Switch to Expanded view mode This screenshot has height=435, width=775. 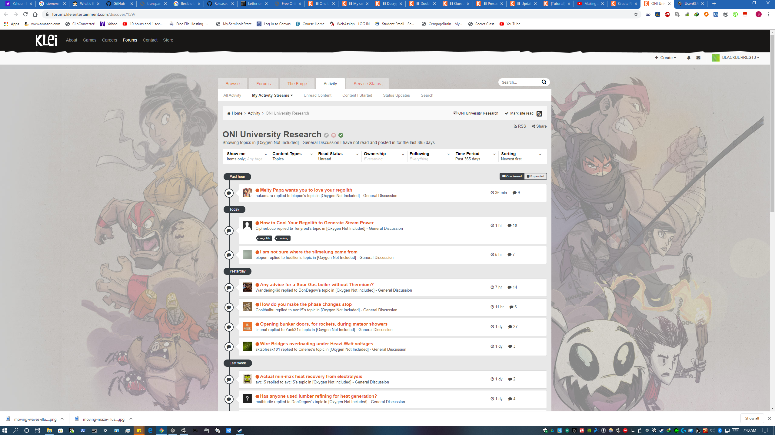[x=535, y=176]
